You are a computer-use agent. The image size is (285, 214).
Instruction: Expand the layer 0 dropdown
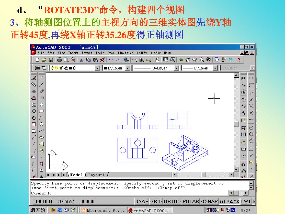pyautogui.click(x=97, y=68)
